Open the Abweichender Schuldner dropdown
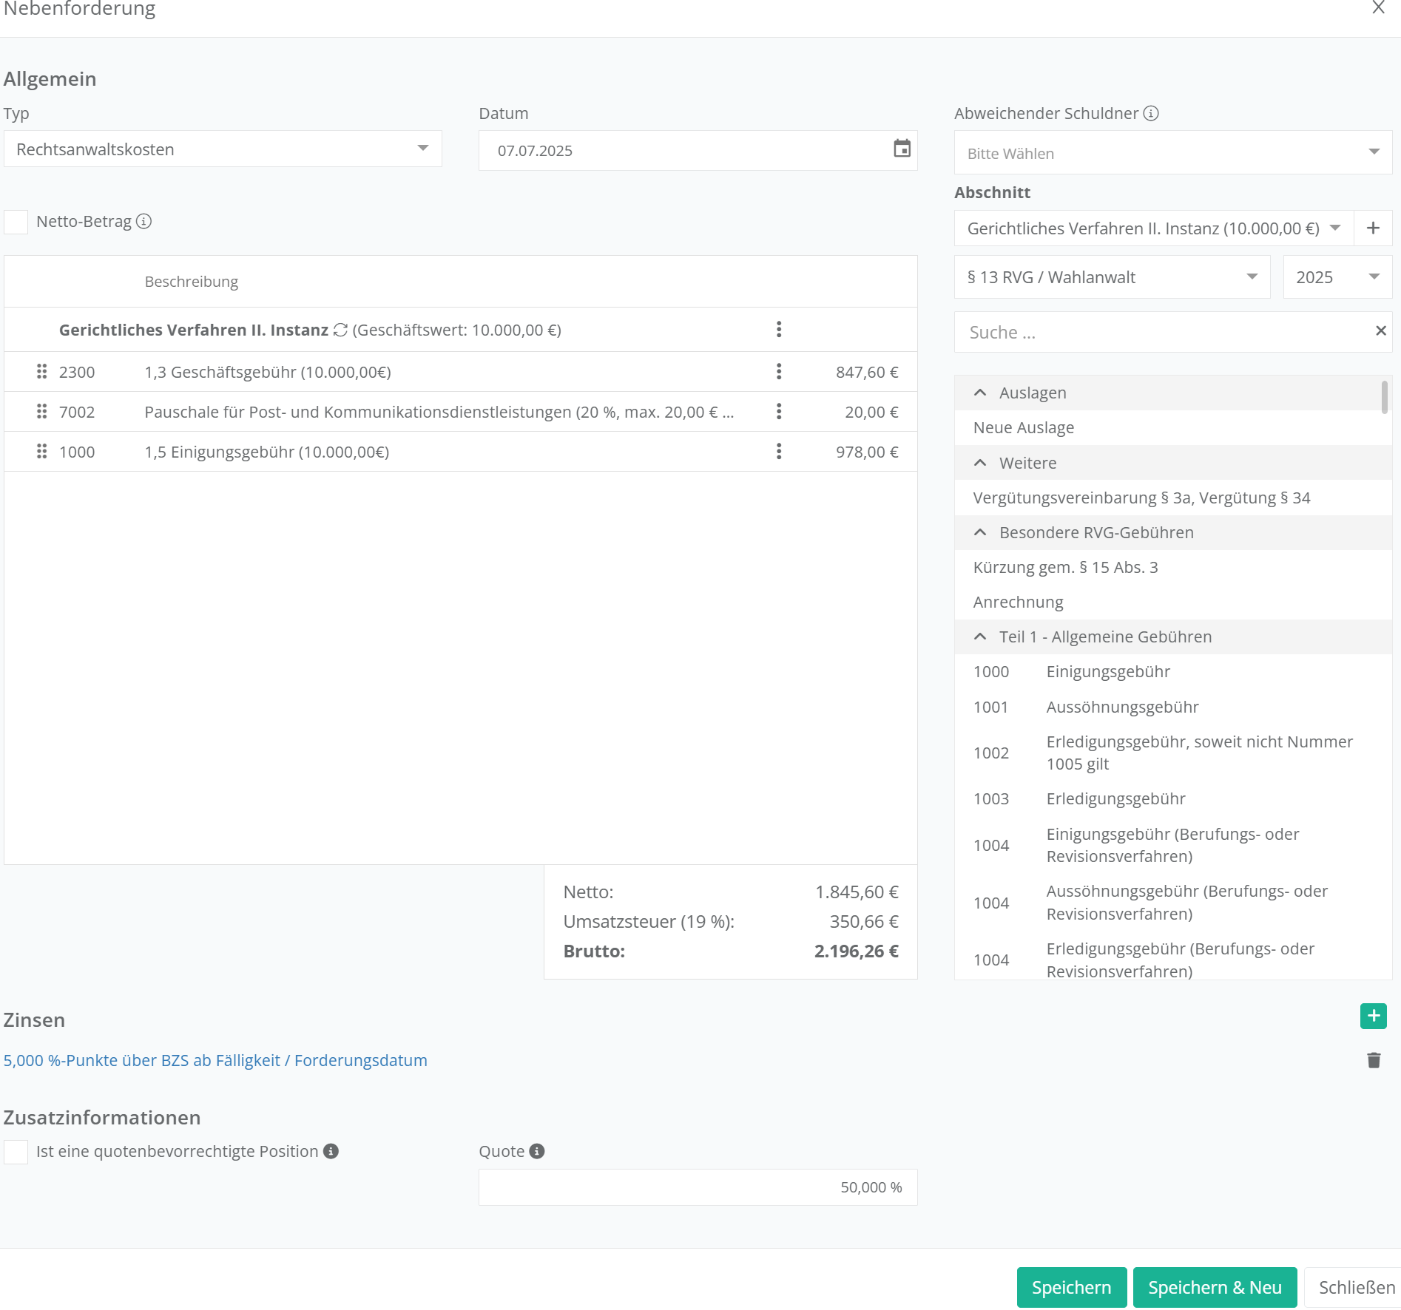 tap(1172, 153)
